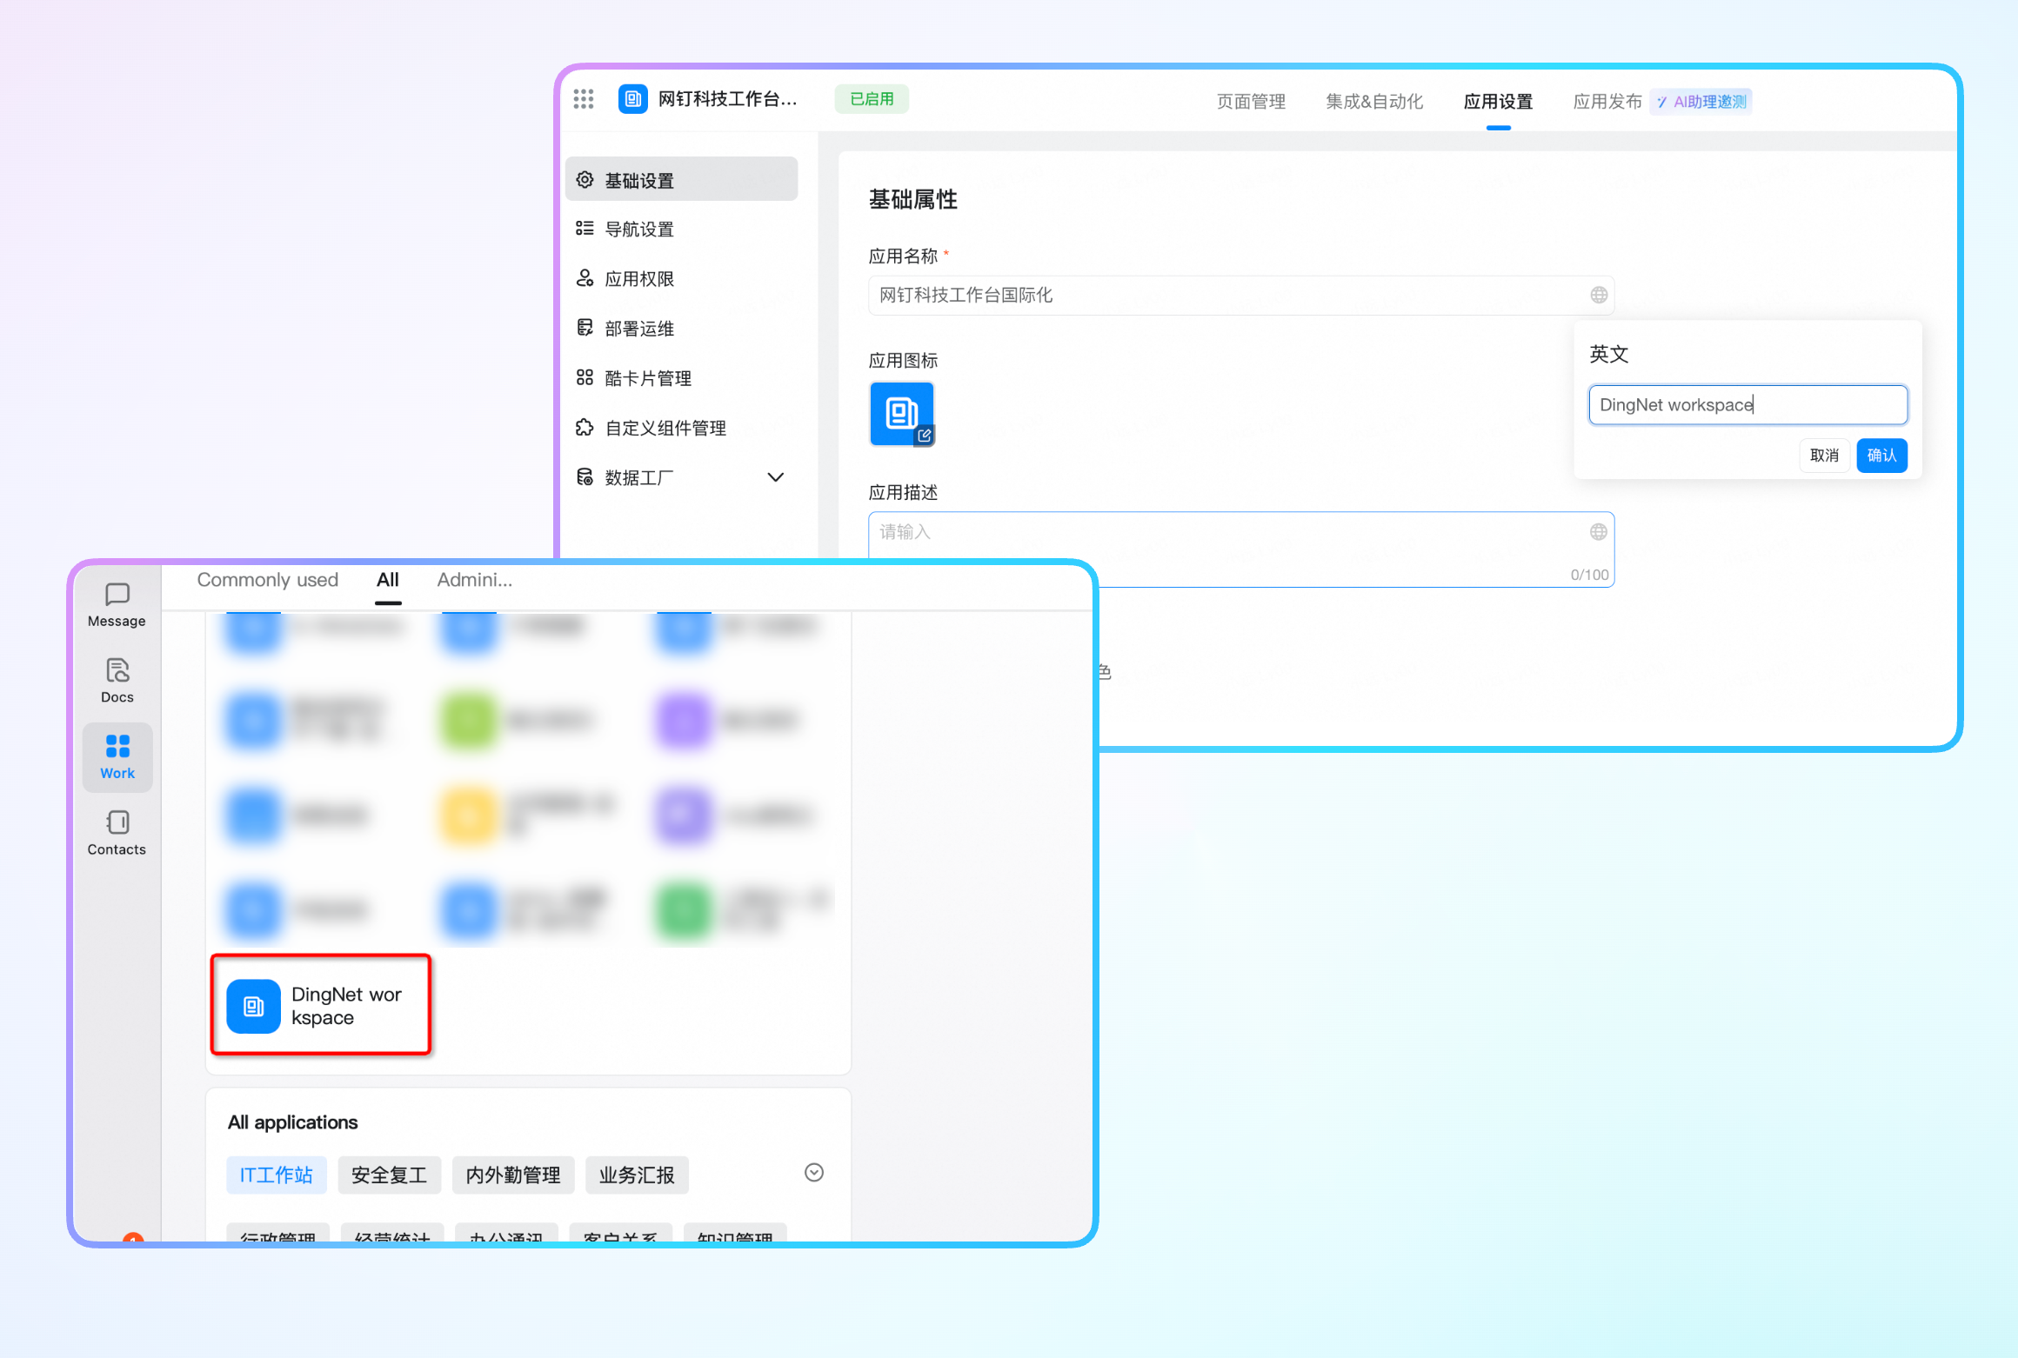Click the English name input field

pos(1747,405)
